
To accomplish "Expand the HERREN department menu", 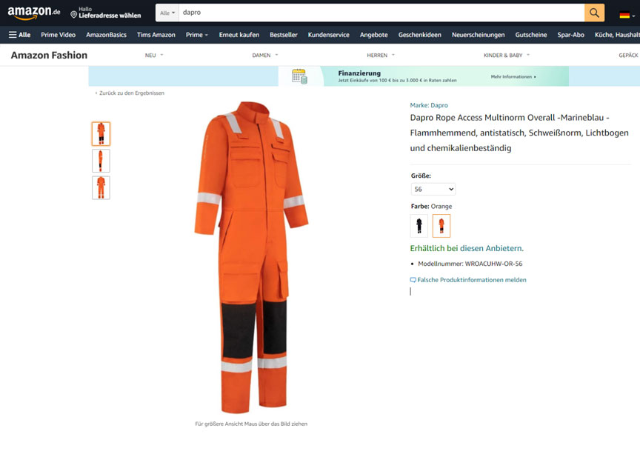I will 380,54.
